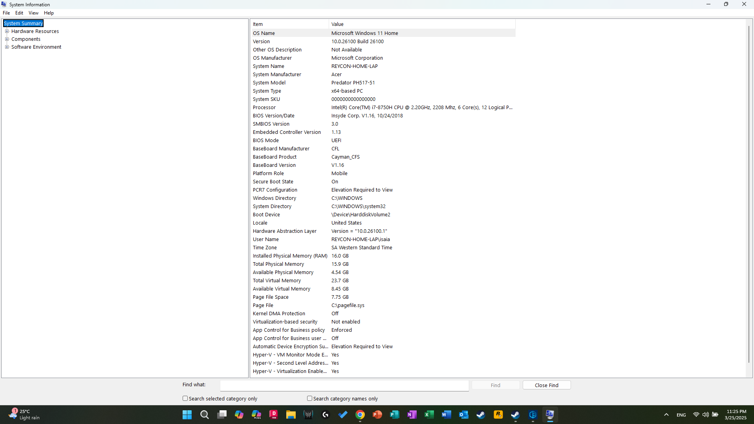754x424 pixels.
Task: Click the 'Predator PH517-51' value
Action: pos(353,83)
